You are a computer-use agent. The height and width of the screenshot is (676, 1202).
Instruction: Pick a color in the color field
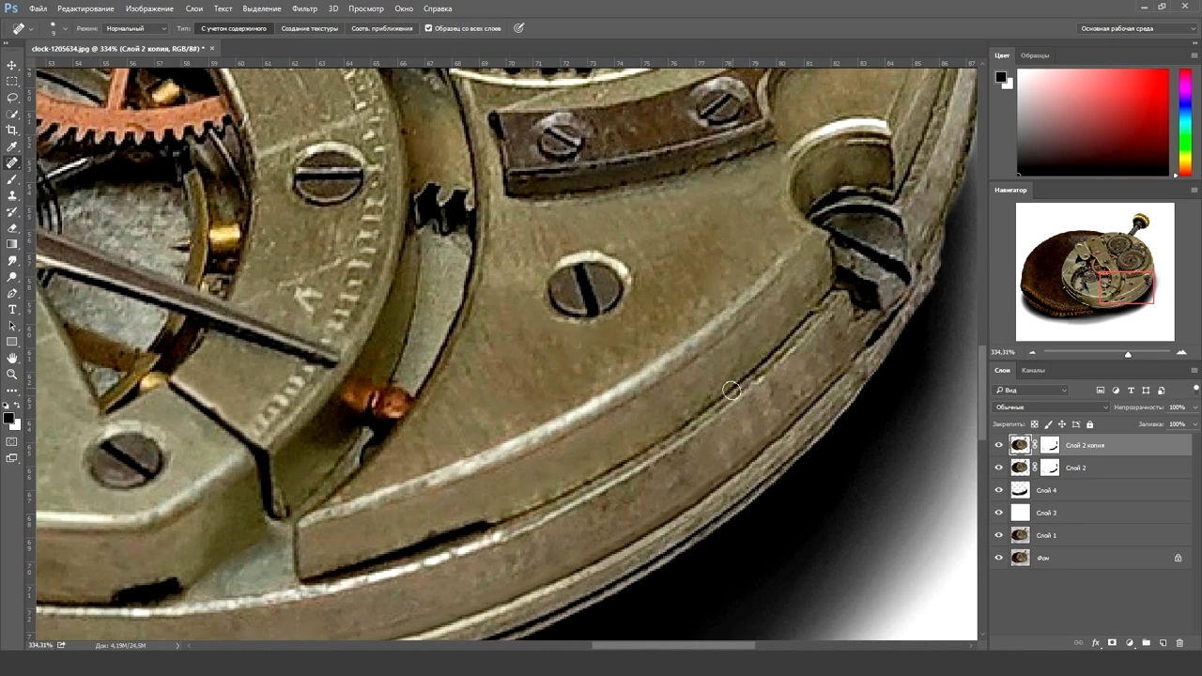pyautogui.click(x=1092, y=122)
